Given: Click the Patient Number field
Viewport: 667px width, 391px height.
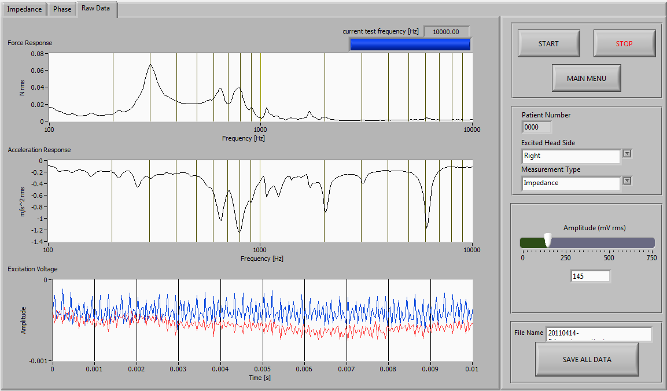Looking at the screenshot, I should 537,127.
